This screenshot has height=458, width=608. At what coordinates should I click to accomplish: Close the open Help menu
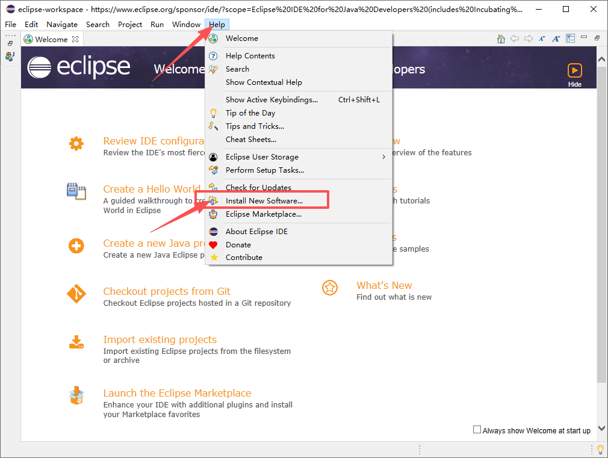(x=217, y=25)
